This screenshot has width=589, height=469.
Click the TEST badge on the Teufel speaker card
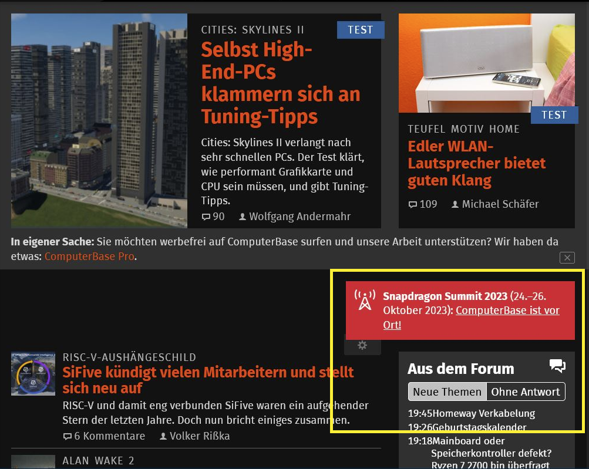pos(554,114)
